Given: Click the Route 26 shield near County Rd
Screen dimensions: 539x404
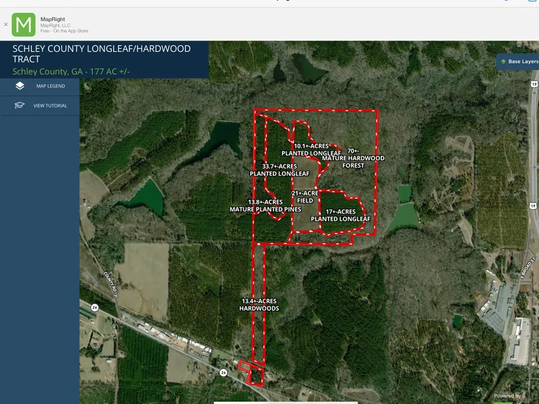Looking at the screenshot, I should click(94, 307).
